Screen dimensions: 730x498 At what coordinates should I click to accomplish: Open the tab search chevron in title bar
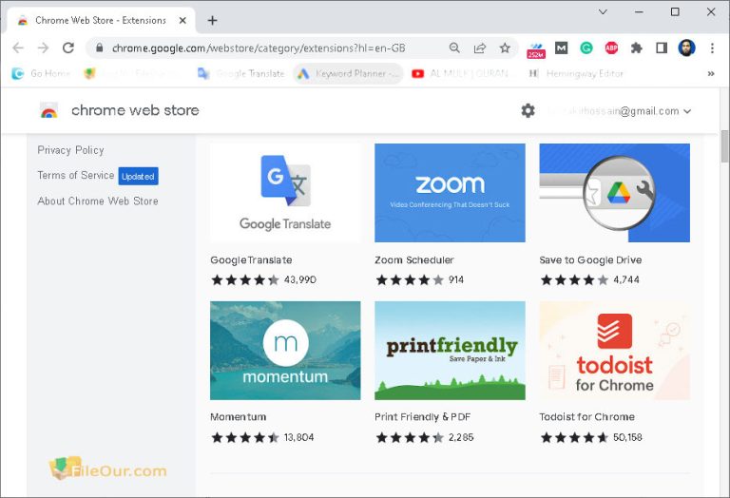[x=603, y=12]
